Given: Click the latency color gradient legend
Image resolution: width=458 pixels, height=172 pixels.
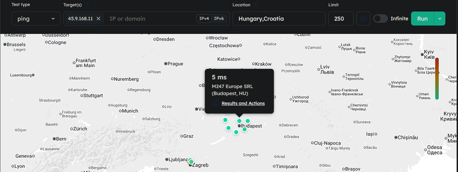Looking at the screenshot, I should pyautogui.click(x=437, y=79).
